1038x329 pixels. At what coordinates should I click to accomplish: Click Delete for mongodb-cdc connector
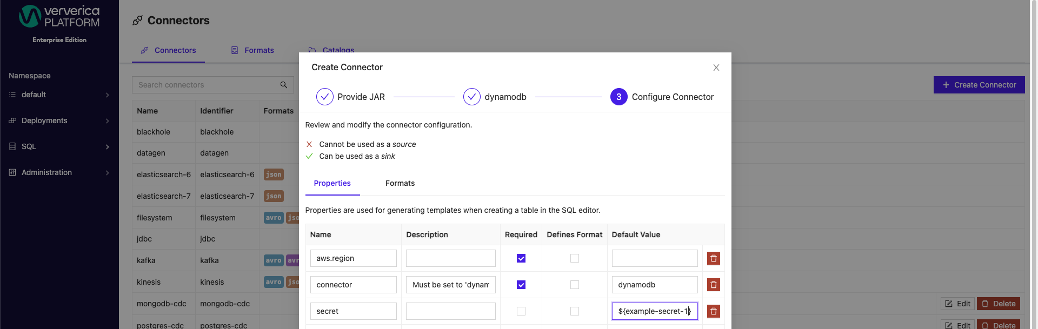point(999,304)
